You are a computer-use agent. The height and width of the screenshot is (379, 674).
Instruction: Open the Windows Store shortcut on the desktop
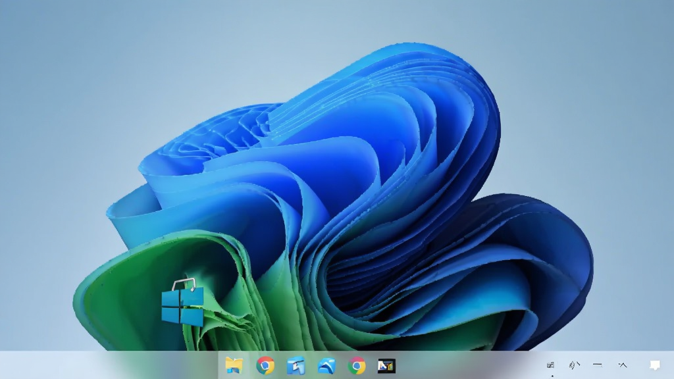tap(183, 303)
